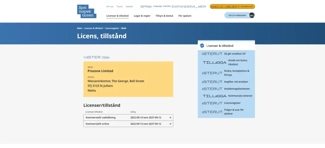Open the Licenser & tillstånd menu
This screenshot has height=148, width=325.
[117, 16]
